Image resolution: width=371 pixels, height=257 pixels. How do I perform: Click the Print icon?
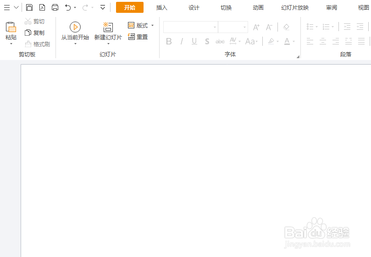tap(55, 8)
